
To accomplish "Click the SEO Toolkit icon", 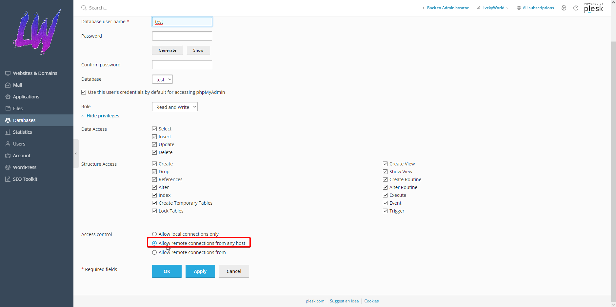I will (8, 179).
